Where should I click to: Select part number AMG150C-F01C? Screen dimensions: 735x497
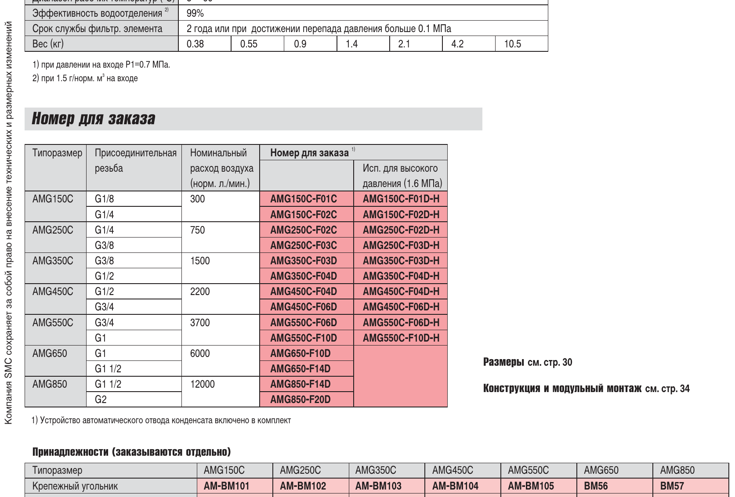coord(304,199)
